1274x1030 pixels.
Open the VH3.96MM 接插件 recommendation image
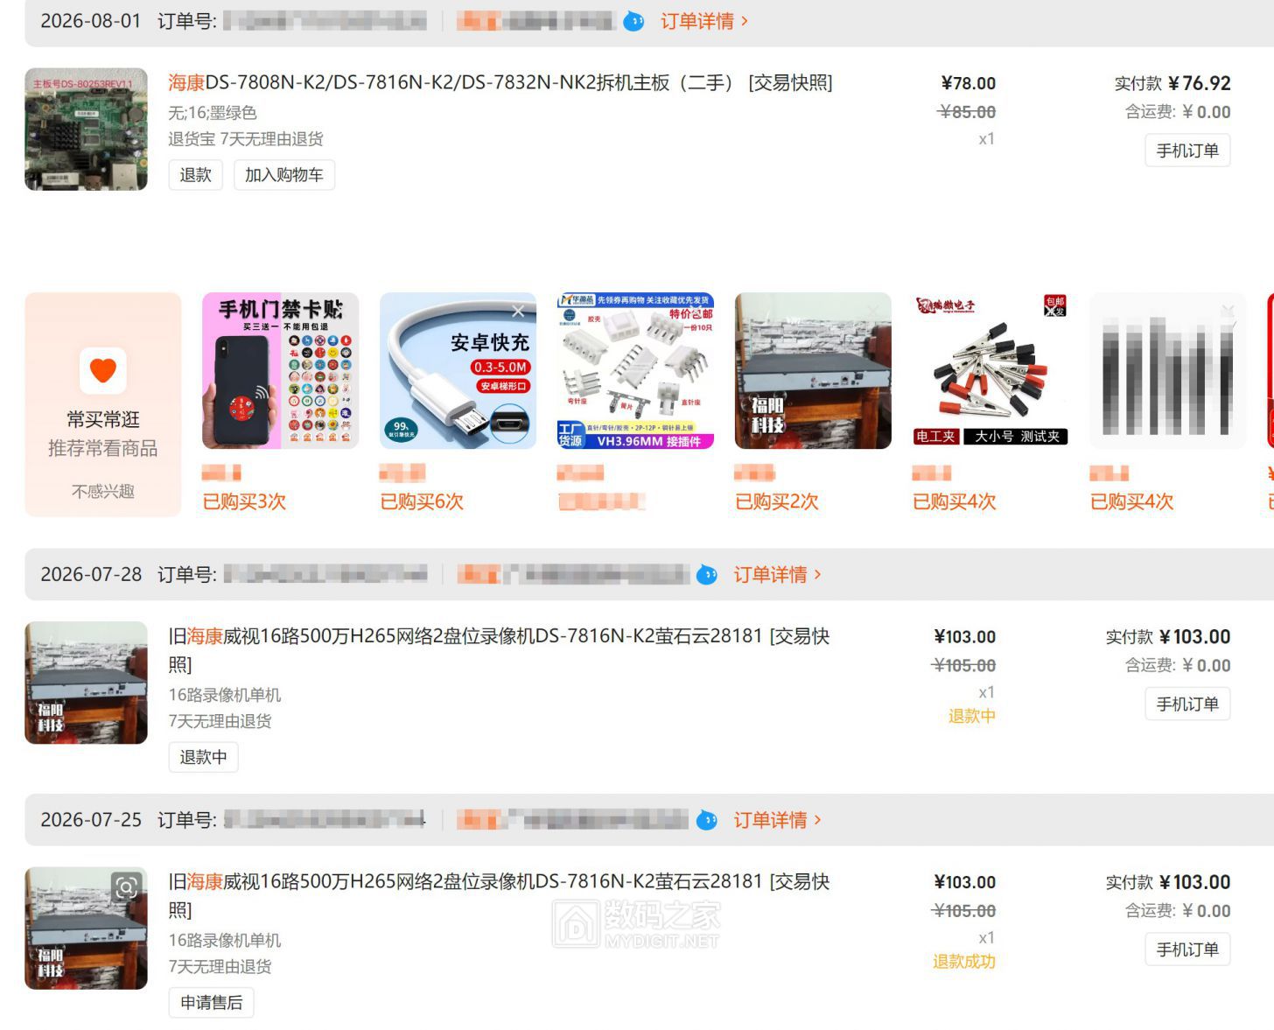(635, 370)
